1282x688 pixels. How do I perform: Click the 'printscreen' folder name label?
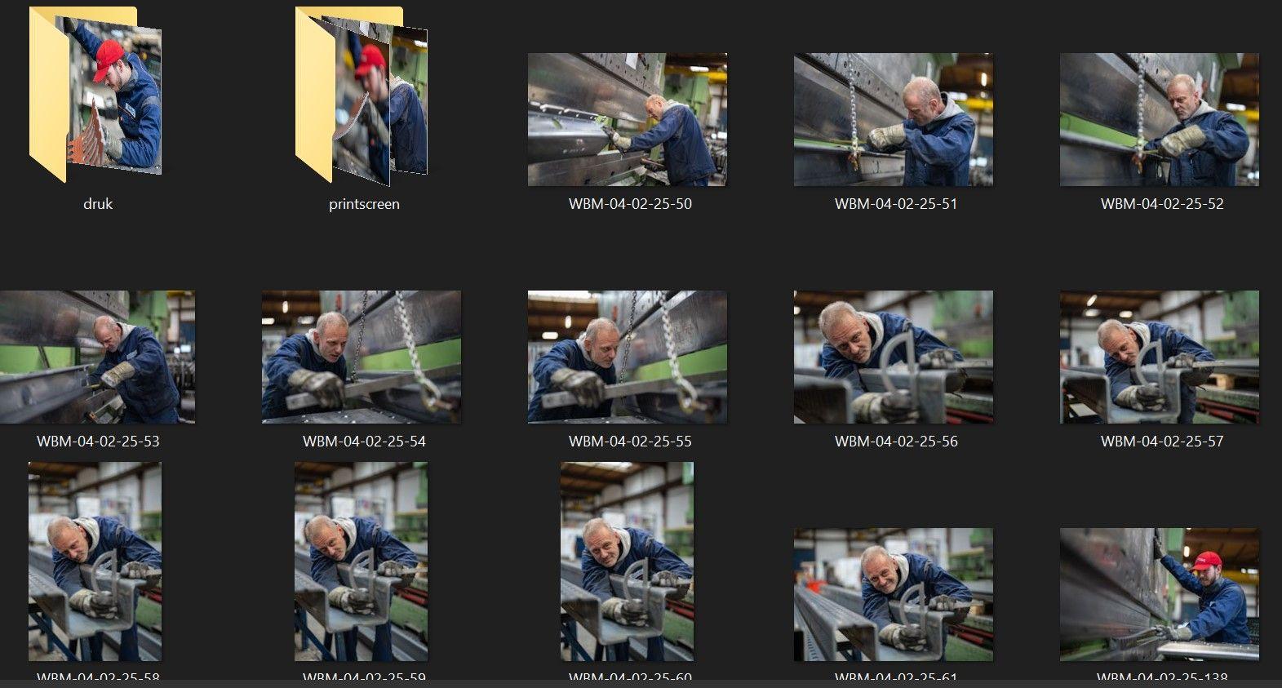pos(364,204)
